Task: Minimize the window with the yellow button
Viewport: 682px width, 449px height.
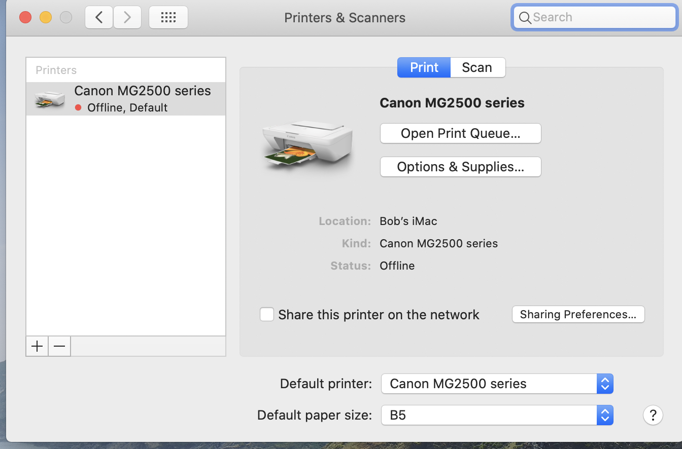Action: [x=46, y=18]
